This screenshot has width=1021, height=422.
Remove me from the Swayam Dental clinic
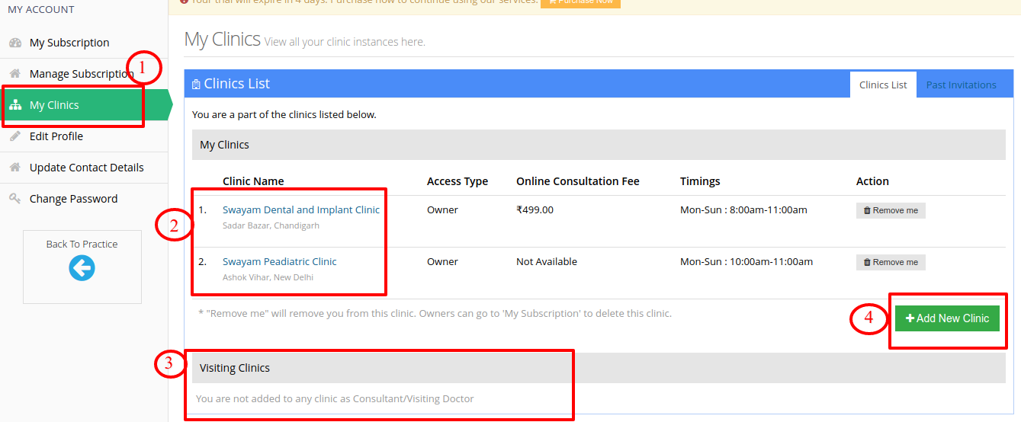tap(891, 210)
